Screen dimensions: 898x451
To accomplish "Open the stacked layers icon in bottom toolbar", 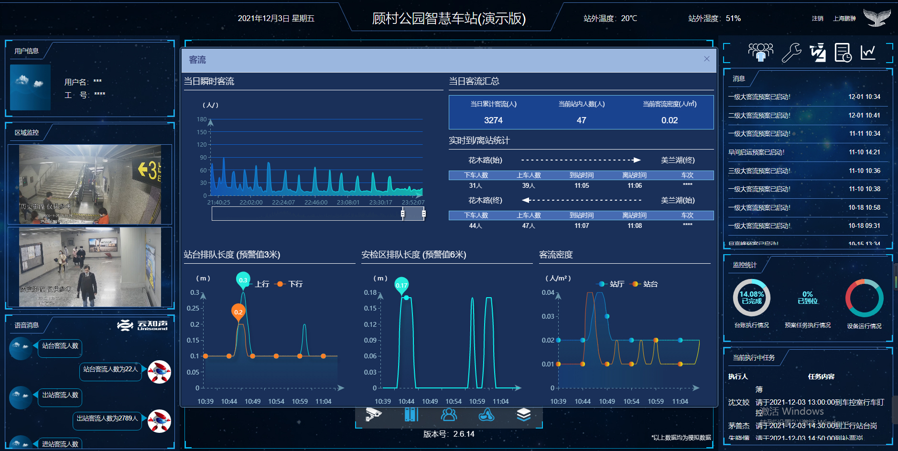I will [524, 414].
